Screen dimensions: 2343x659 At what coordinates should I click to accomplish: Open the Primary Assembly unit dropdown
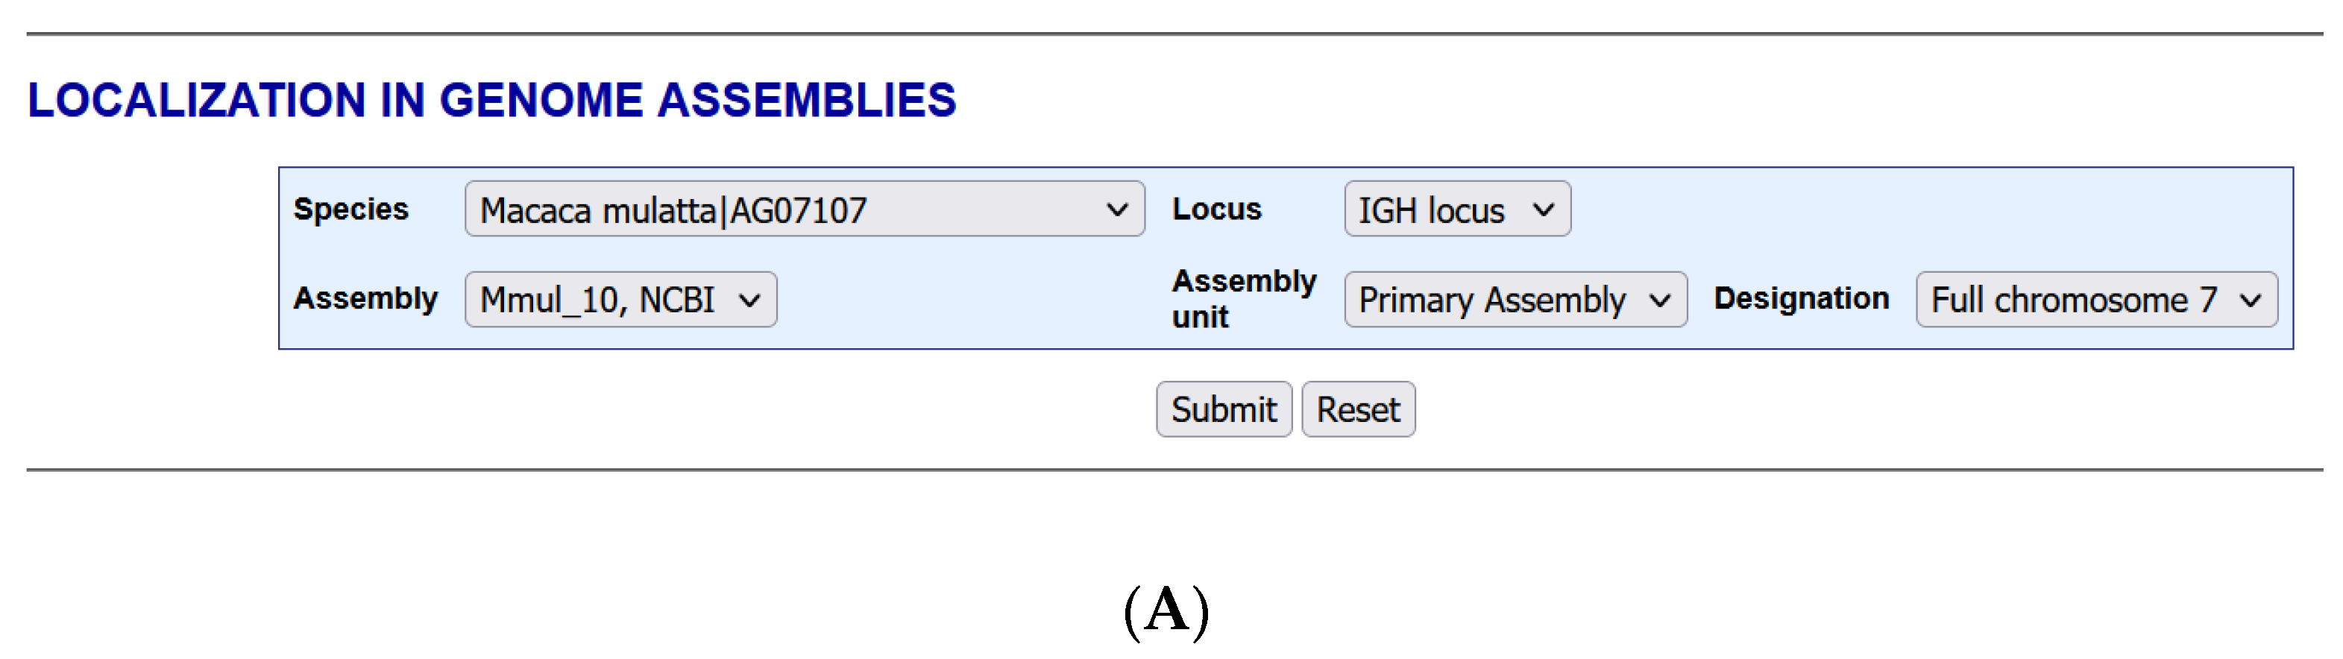[1515, 300]
